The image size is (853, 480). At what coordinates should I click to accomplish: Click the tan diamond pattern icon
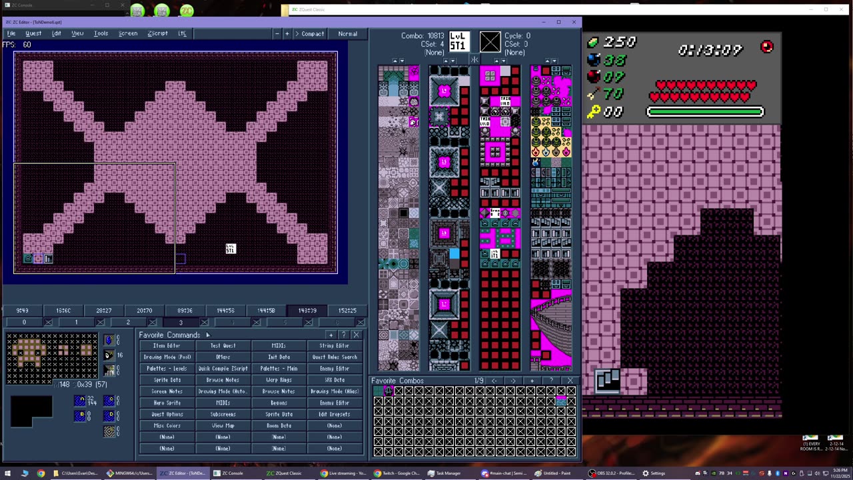point(110,431)
